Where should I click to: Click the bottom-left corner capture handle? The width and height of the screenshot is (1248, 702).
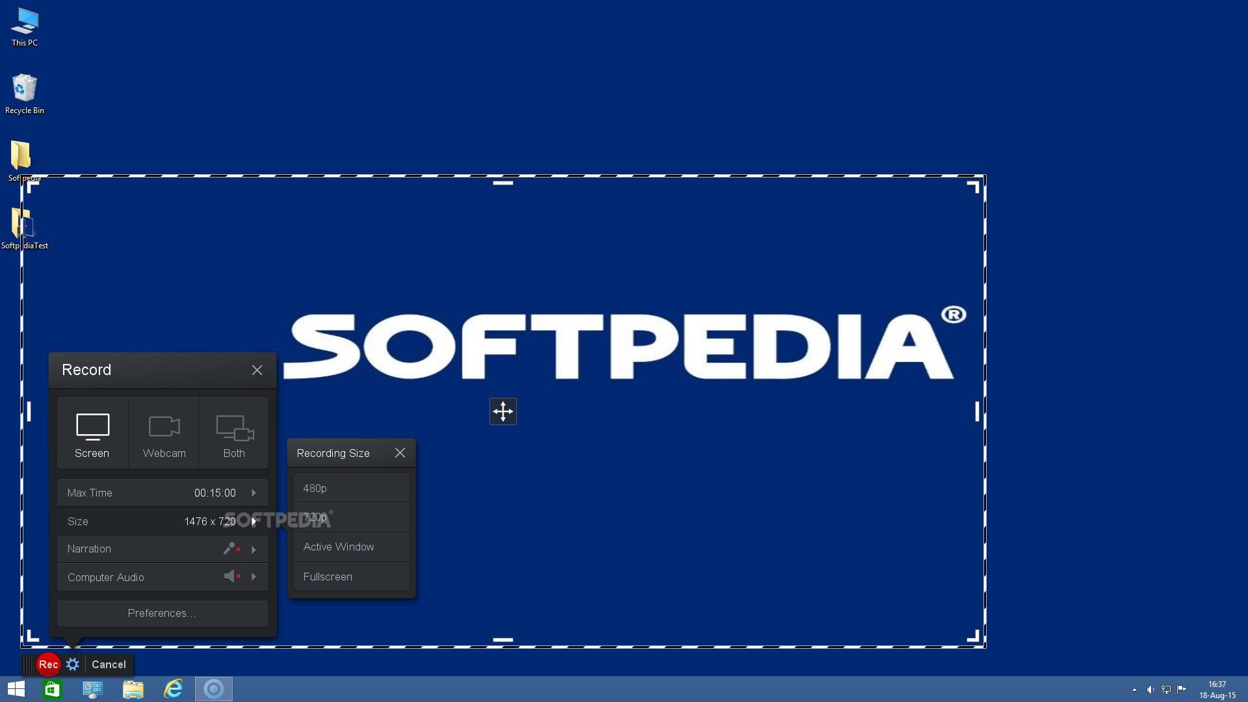[32, 636]
